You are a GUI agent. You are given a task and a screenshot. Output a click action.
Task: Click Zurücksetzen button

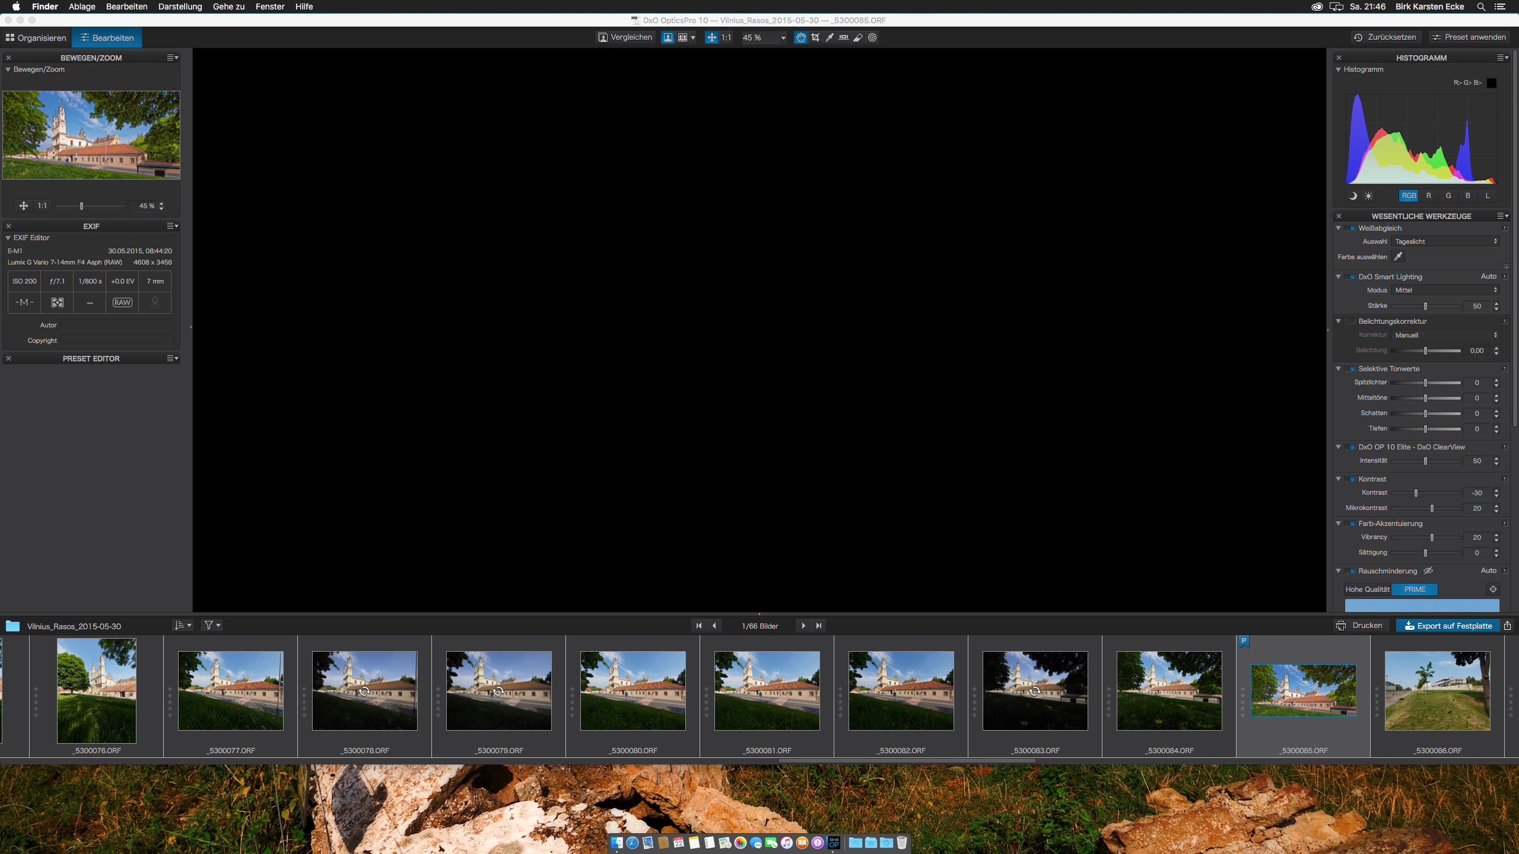pos(1386,37)
